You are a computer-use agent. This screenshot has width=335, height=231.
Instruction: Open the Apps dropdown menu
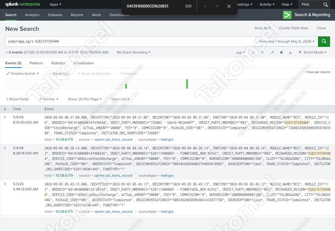pyautogui.click(x=55, y=5)
